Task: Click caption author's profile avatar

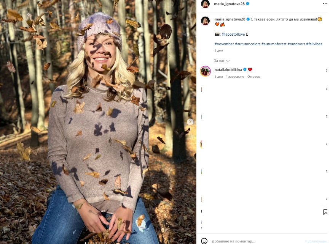Action: [206, 21]
